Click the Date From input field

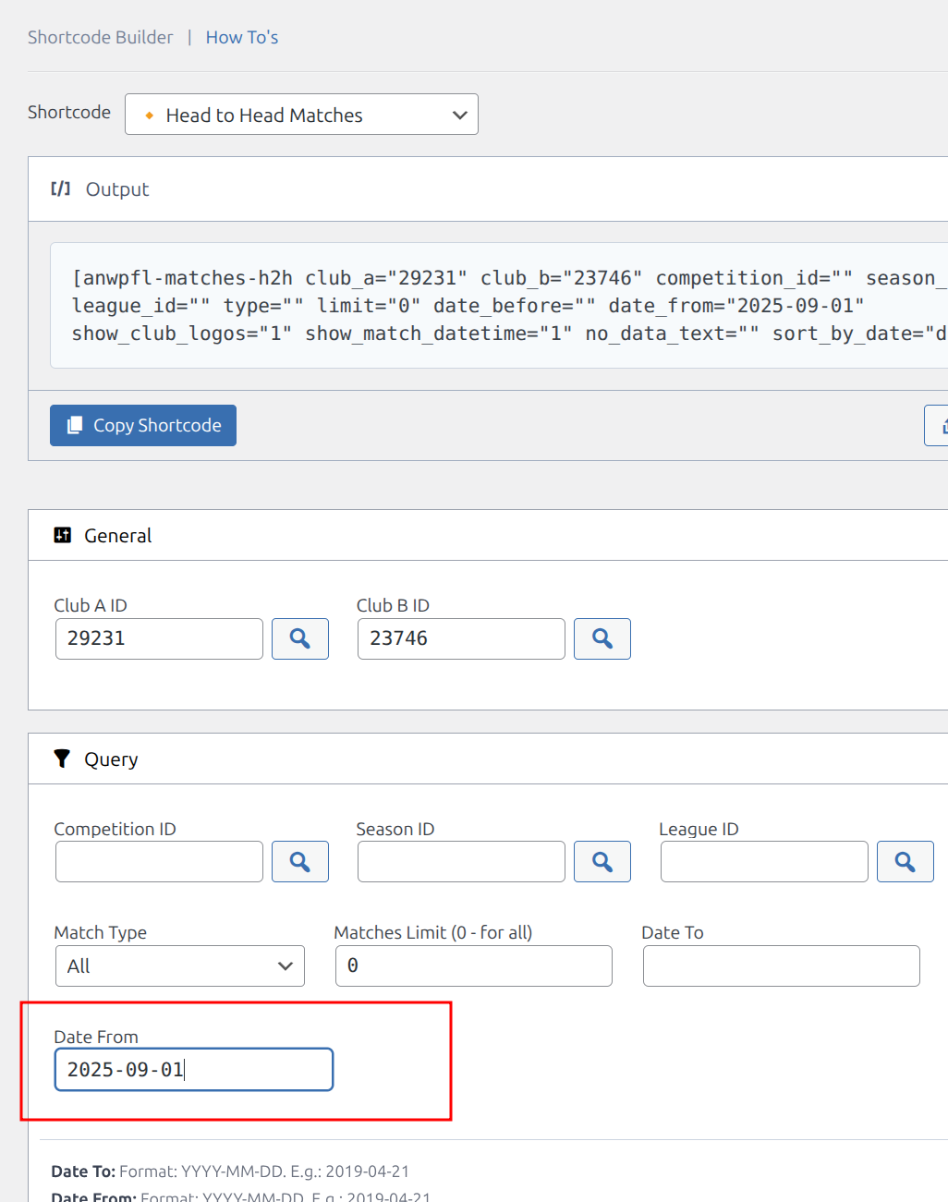[x=193, y=1069]
